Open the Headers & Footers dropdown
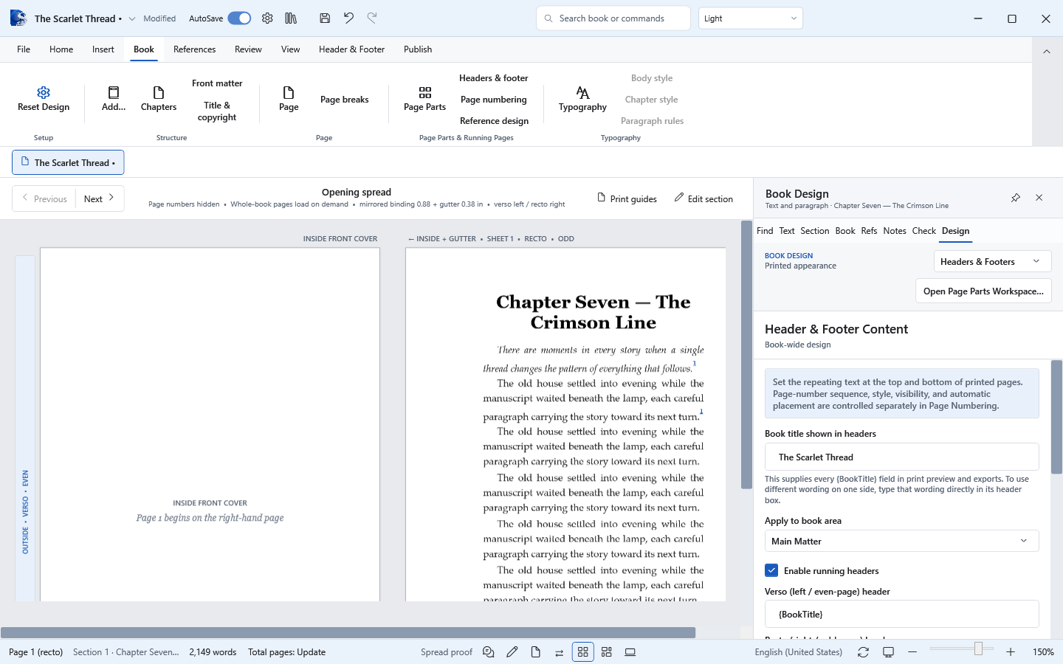1063x664 pixels. coord(992,262)
